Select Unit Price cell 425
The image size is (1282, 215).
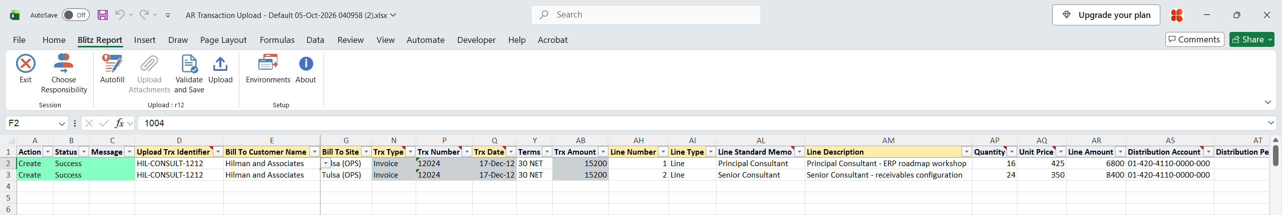[x=1042, y=164]
